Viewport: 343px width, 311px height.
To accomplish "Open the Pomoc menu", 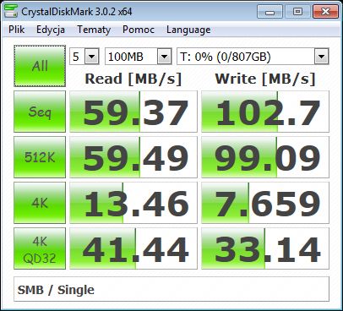I will [x=139, y=30].
